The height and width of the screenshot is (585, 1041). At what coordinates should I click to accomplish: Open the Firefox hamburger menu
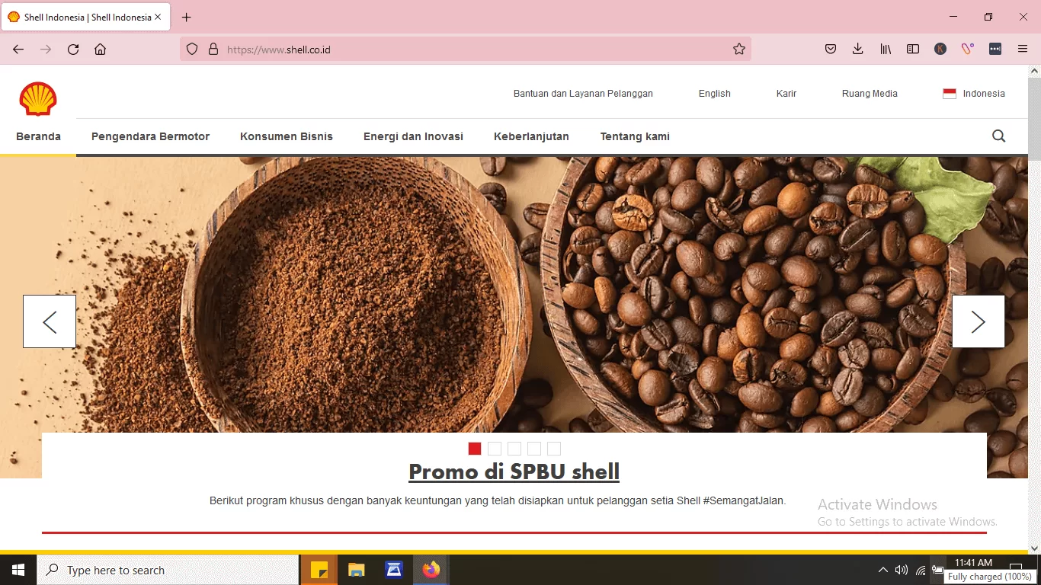[1023, 50]
